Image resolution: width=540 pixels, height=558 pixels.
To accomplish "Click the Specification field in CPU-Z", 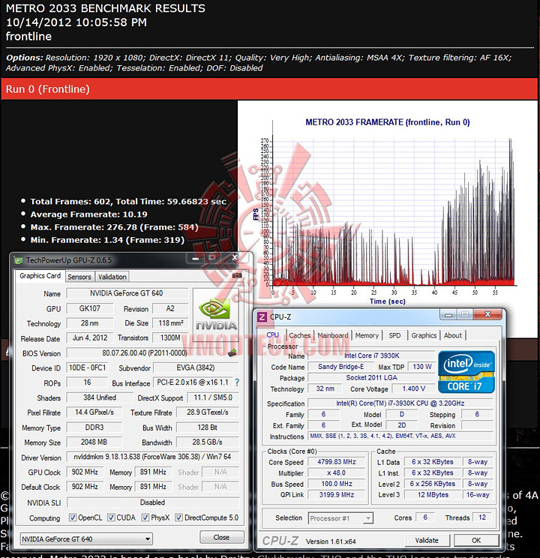I will [x=400, y=403].
